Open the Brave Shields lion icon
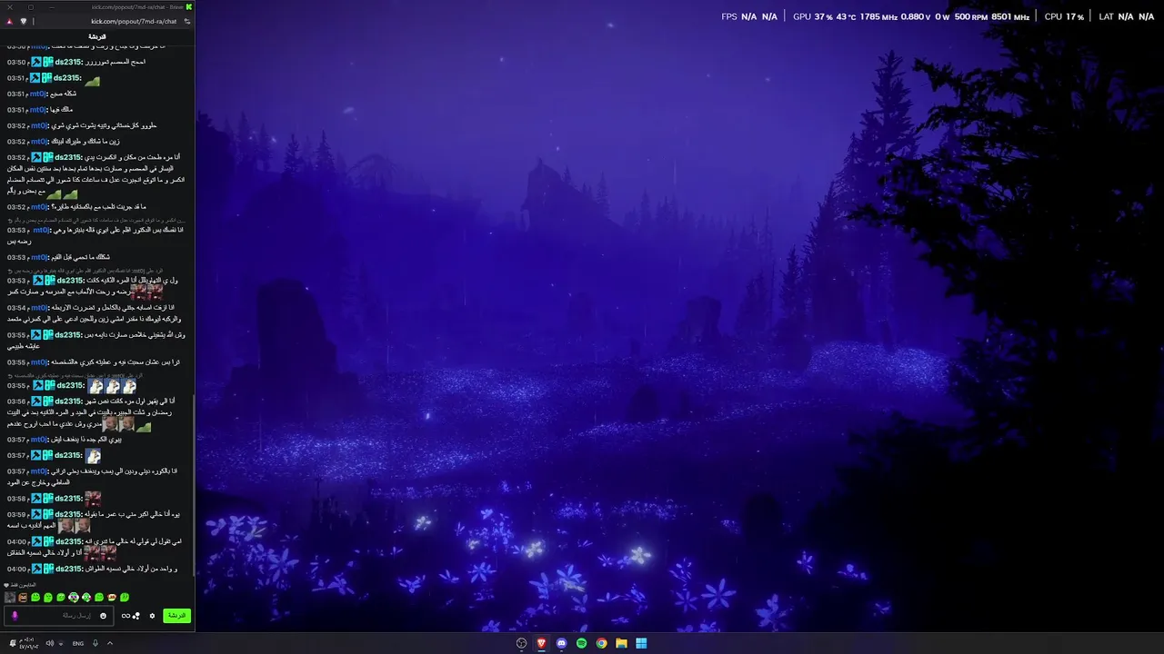1164x654 pixels. [x=25, y=21]
